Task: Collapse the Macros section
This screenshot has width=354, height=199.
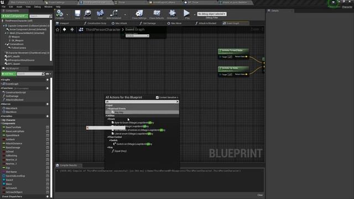Action: point(1,104)
